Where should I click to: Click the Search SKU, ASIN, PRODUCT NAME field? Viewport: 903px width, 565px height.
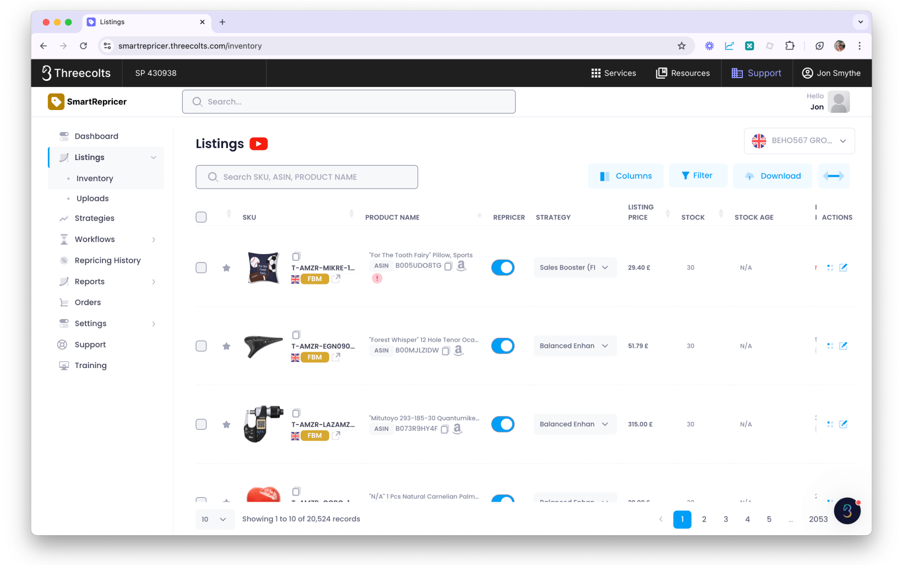click(x=307, y=177)
